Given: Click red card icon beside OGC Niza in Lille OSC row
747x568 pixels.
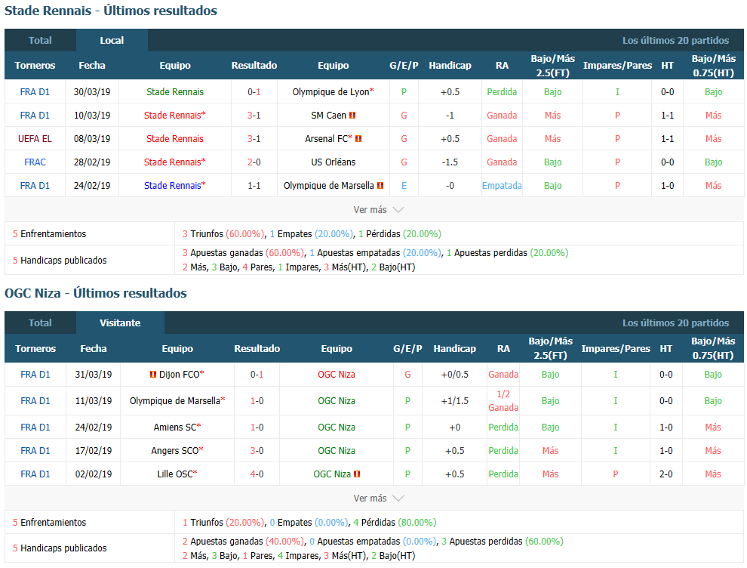Looking at the screenshot, I should pyautogui.click(x=358, y=474).
